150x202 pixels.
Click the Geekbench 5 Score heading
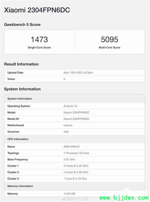22,25
